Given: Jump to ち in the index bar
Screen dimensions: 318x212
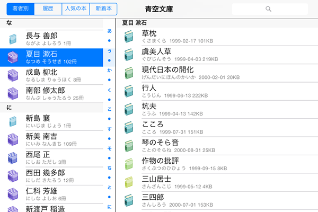Looking at the screenshot, I should [110, 168].
